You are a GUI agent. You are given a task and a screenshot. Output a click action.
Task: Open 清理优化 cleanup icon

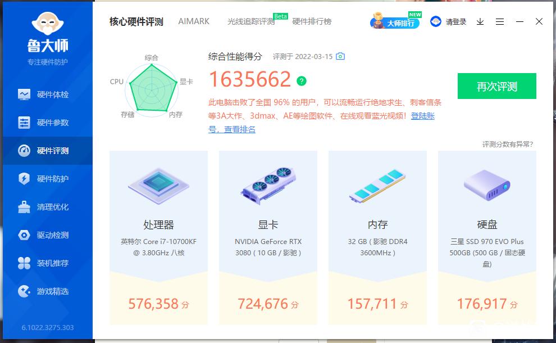tap(24, 207)
